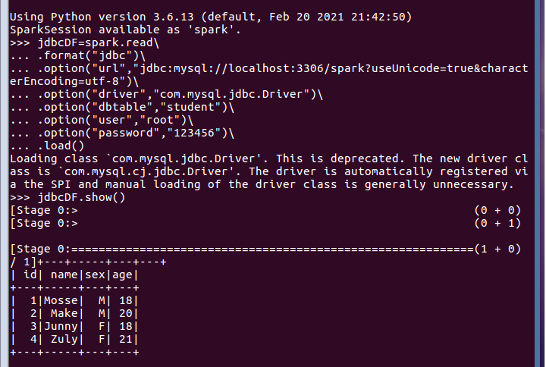Click the .load() line
The width and height of the screenshot is (546, 367).
point(47,146)
